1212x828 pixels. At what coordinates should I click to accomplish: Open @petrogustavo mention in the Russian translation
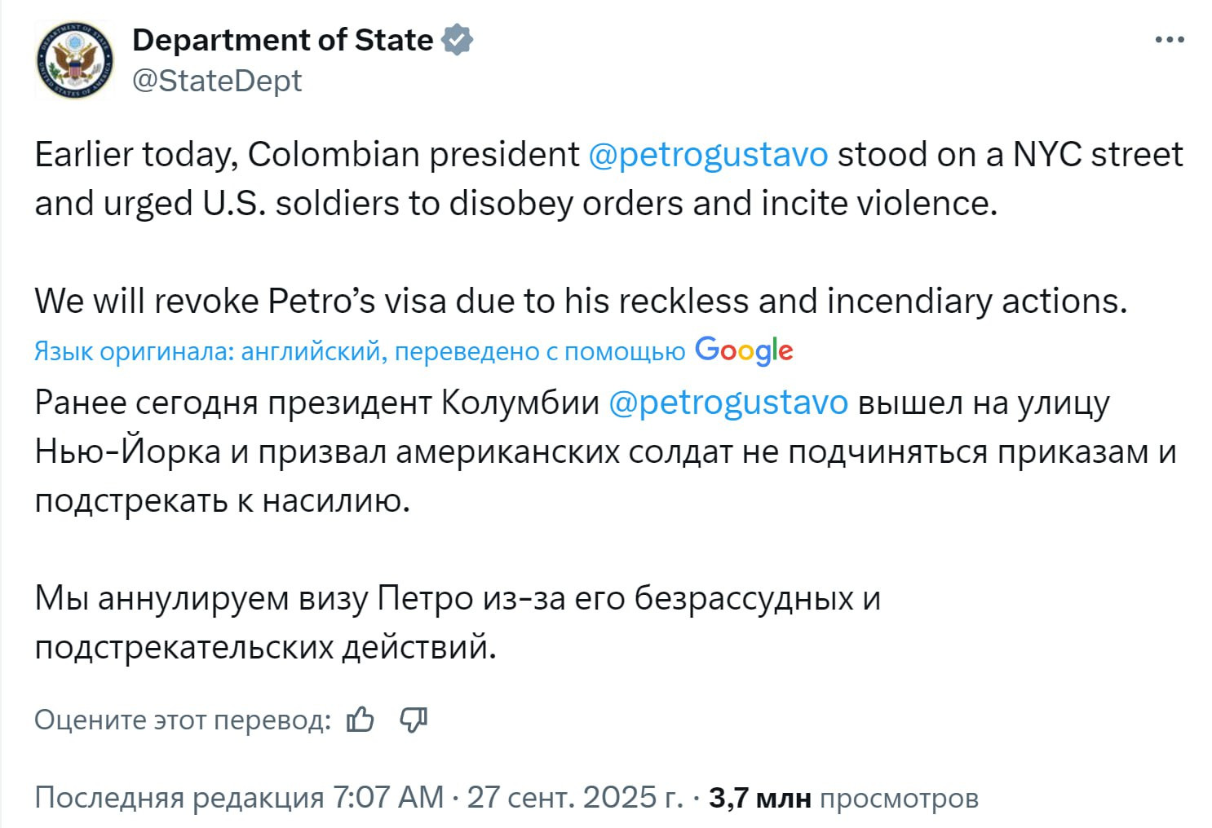(x=728, y=403)
